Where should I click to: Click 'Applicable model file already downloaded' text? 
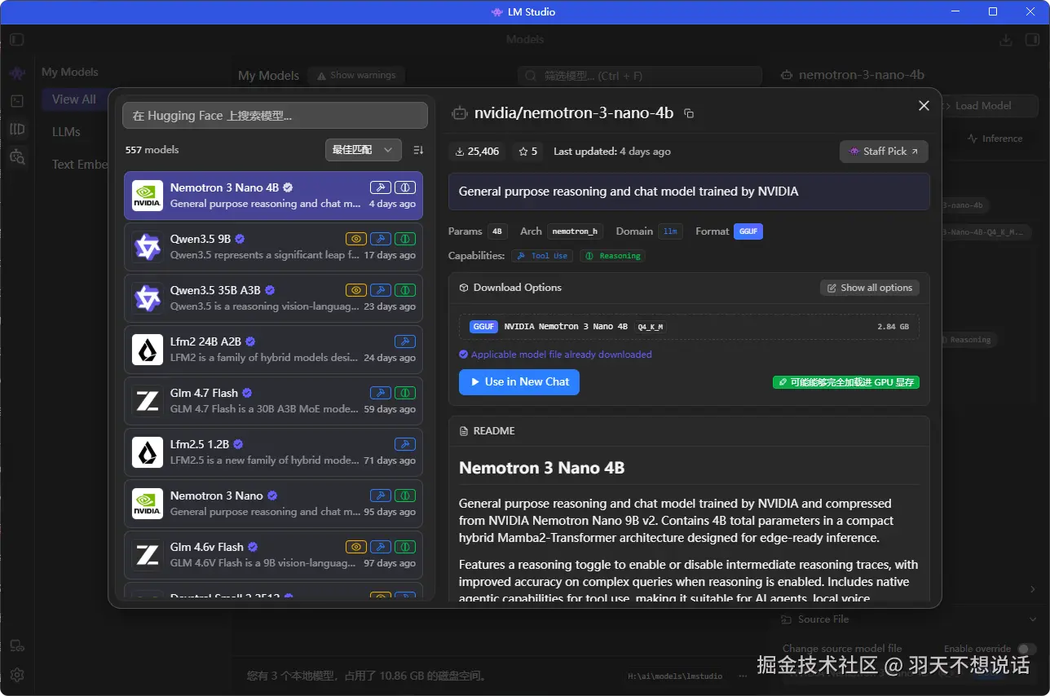(x=562, y=355)
